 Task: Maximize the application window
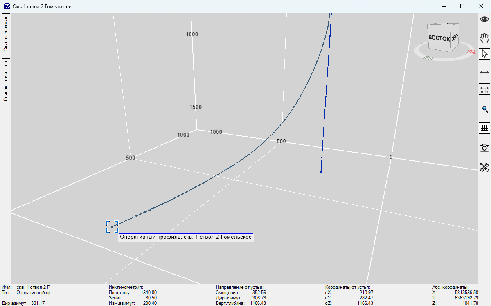coord(462,6)
